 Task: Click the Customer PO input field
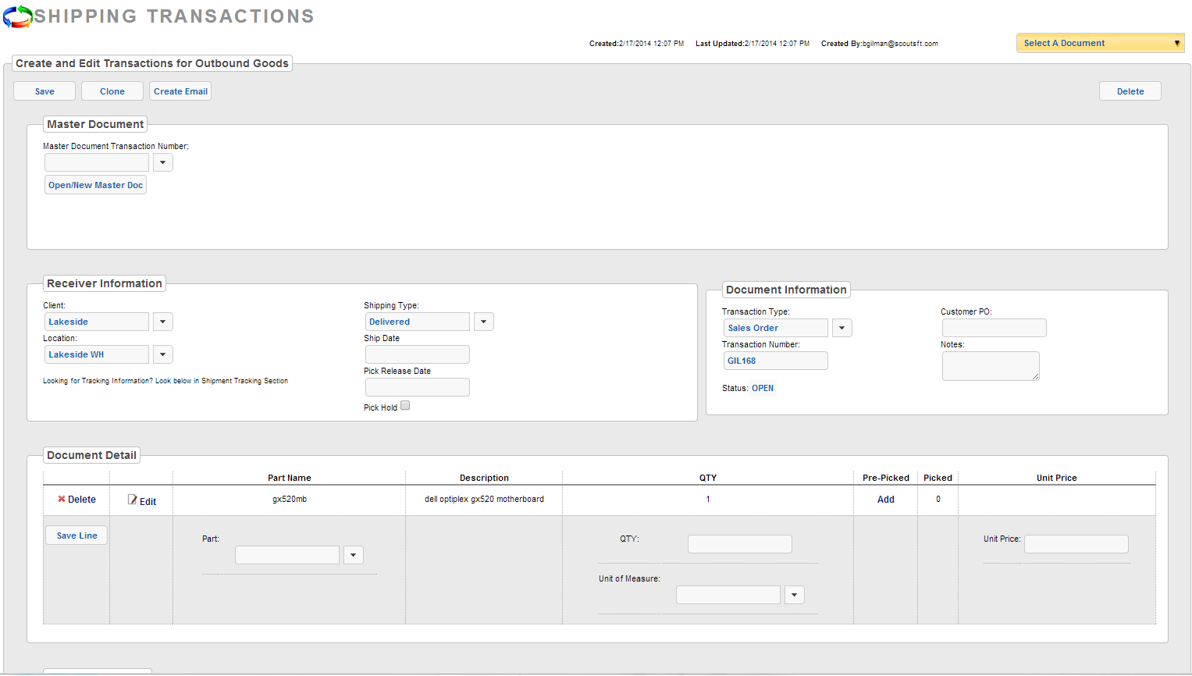click(994, 328)
